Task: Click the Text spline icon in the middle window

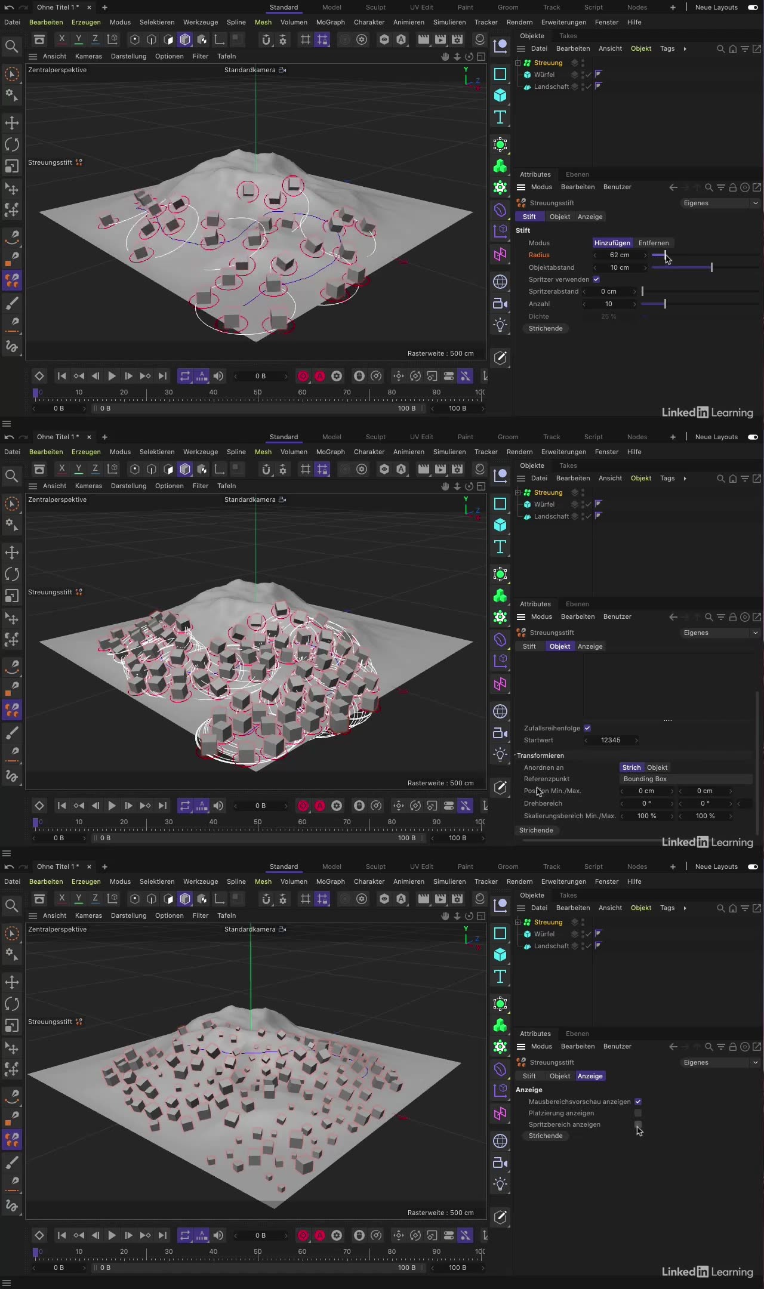Action: click(500, 547)
